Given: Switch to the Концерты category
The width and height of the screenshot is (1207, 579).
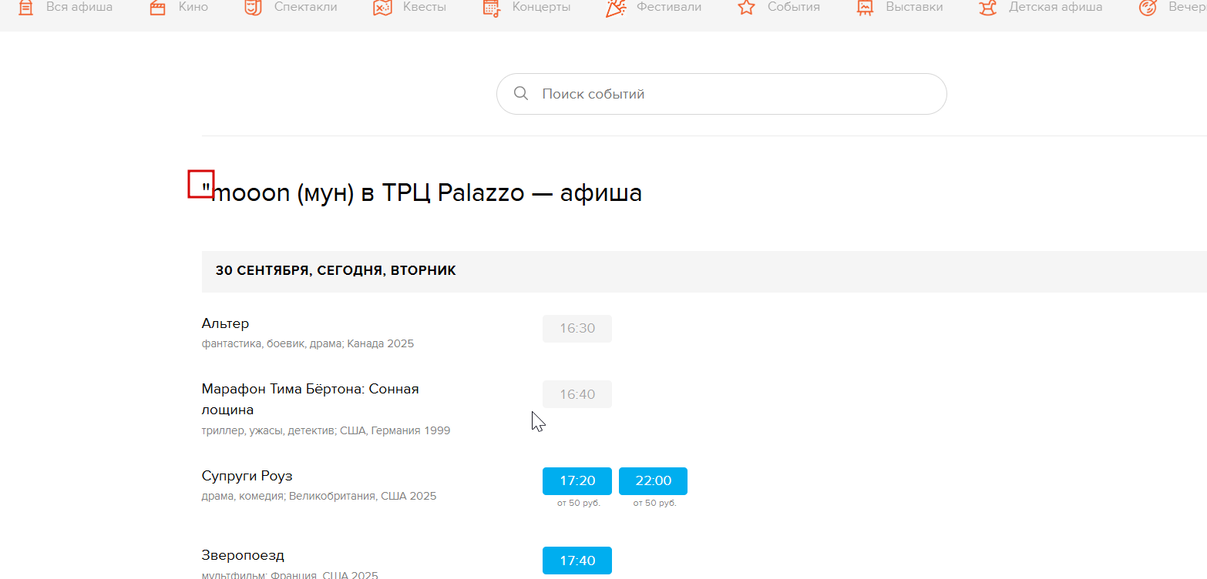Looking at the screenshot, I should 542,7.
